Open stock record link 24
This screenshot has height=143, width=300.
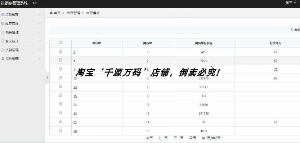tap(75, 113)
